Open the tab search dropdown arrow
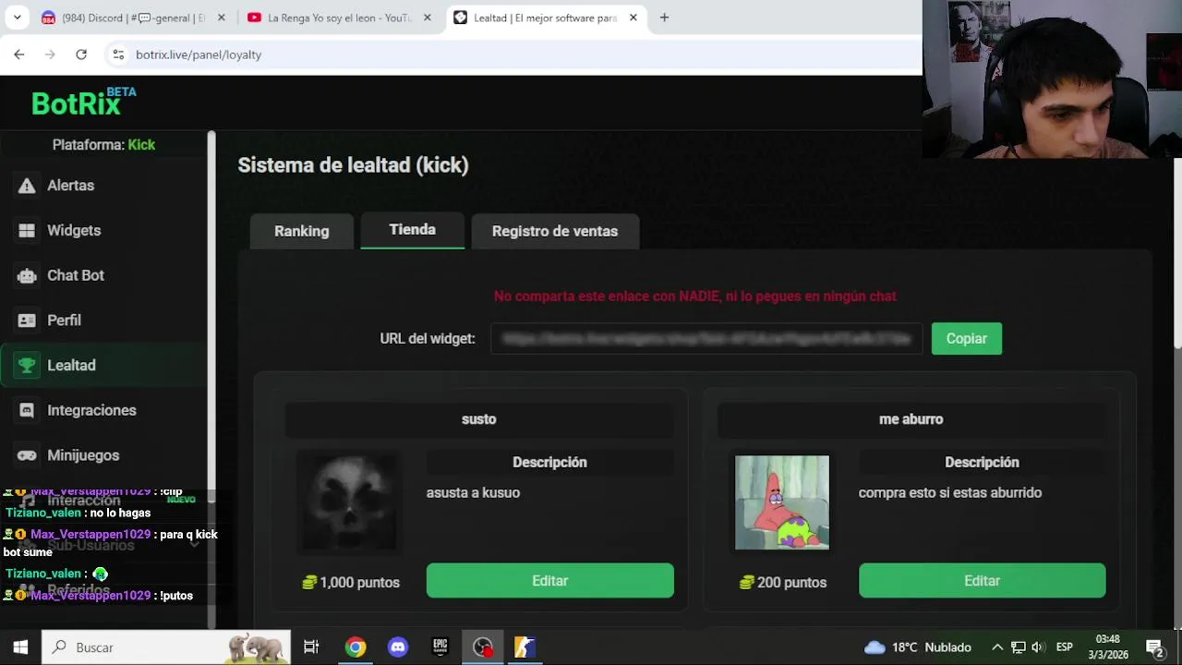1182x665 pixels. [17, 18]
